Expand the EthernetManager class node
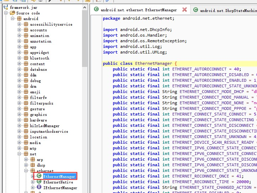Viewport: 257px width, 193px height. point(33,176)
